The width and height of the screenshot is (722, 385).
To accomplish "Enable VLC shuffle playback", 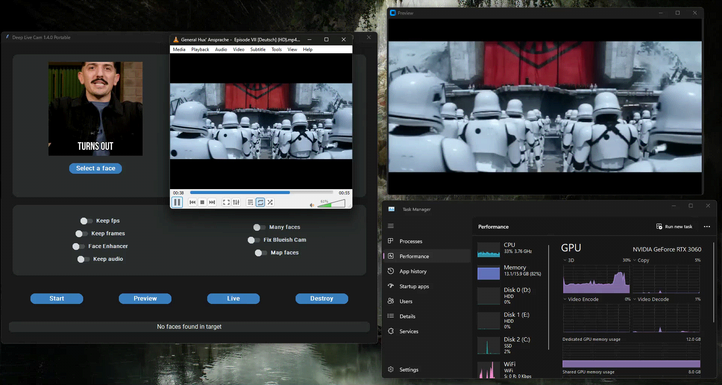I will pos(270,203).
